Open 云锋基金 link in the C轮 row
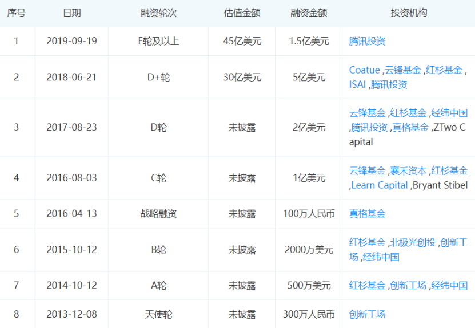This screenshot has width=475, height=329. [367, 170]
